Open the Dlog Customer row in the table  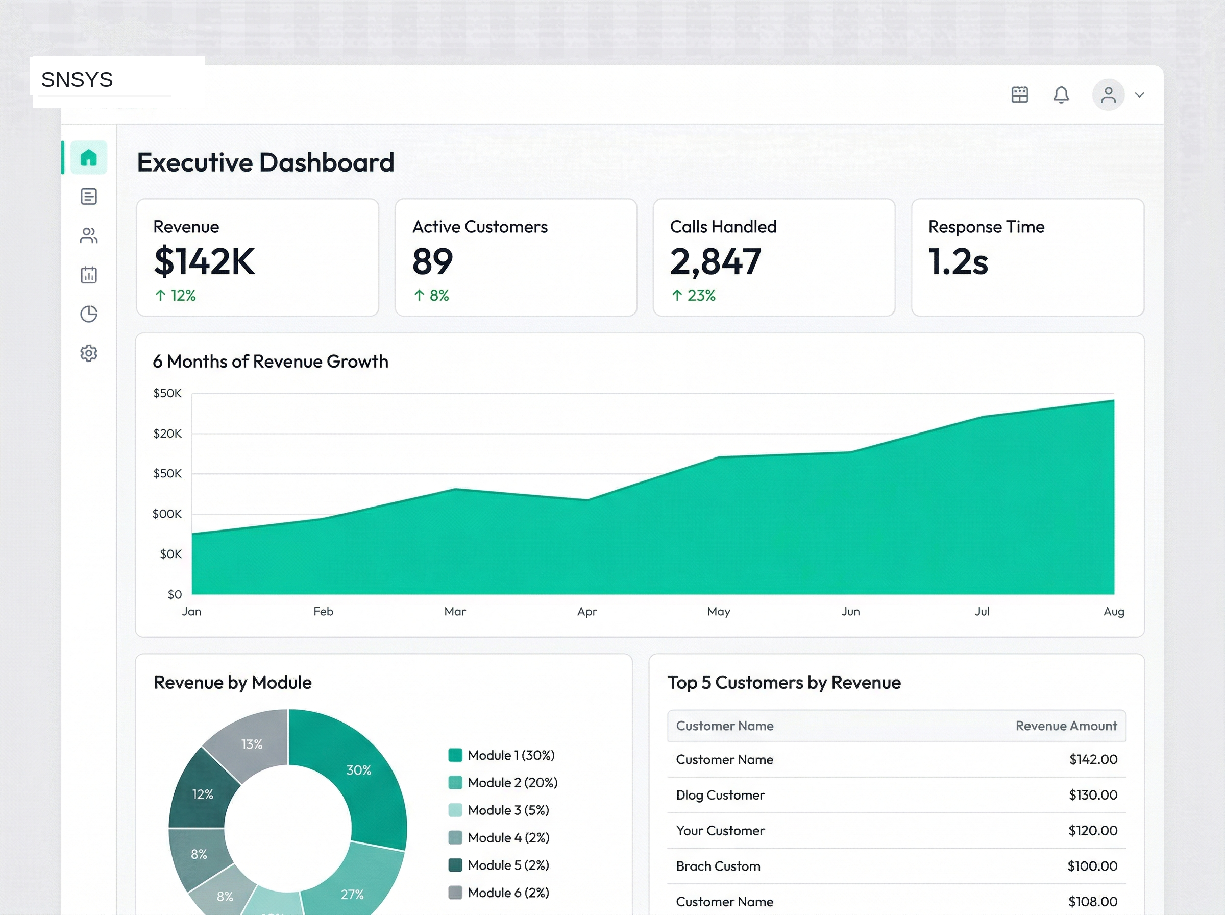720,795
